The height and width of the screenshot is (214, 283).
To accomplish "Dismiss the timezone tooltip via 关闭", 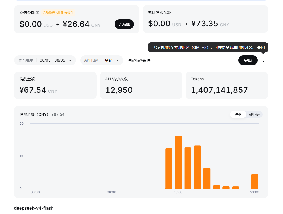I will click(x=261, y=47).
